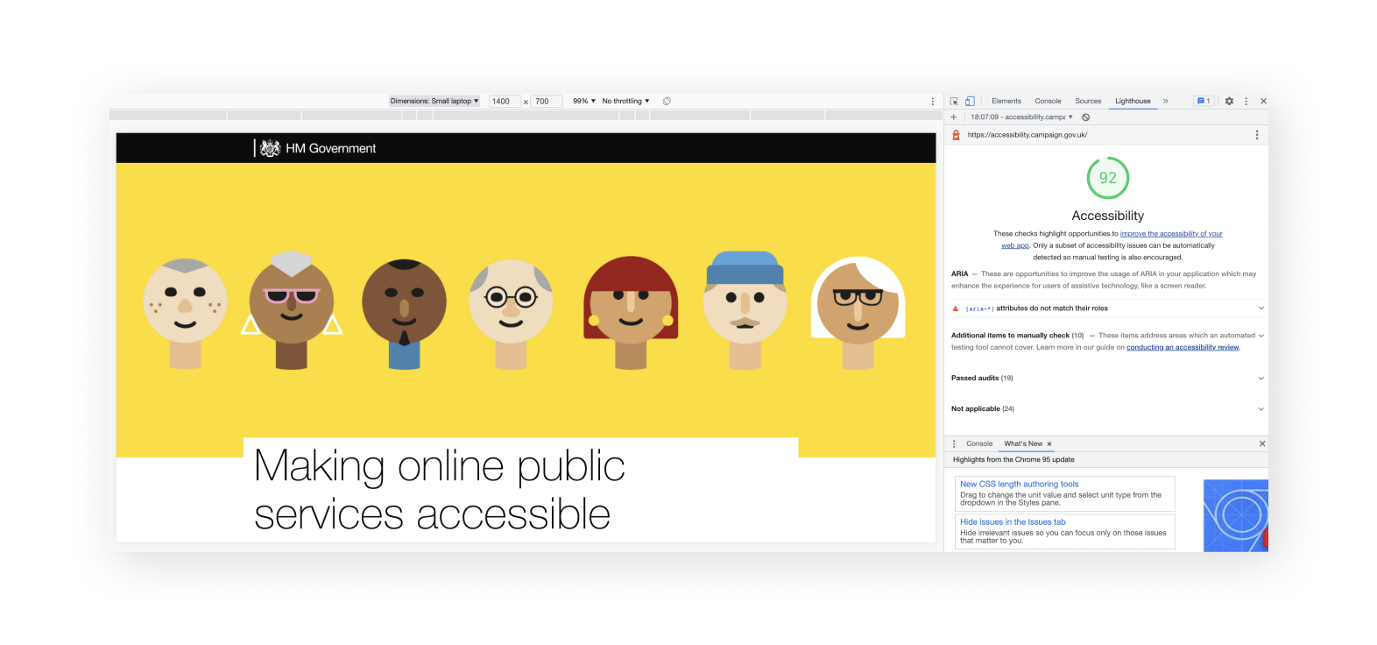
Task: Start a new Lighthouse audit with the plus icon
Action: coord(954,117)
